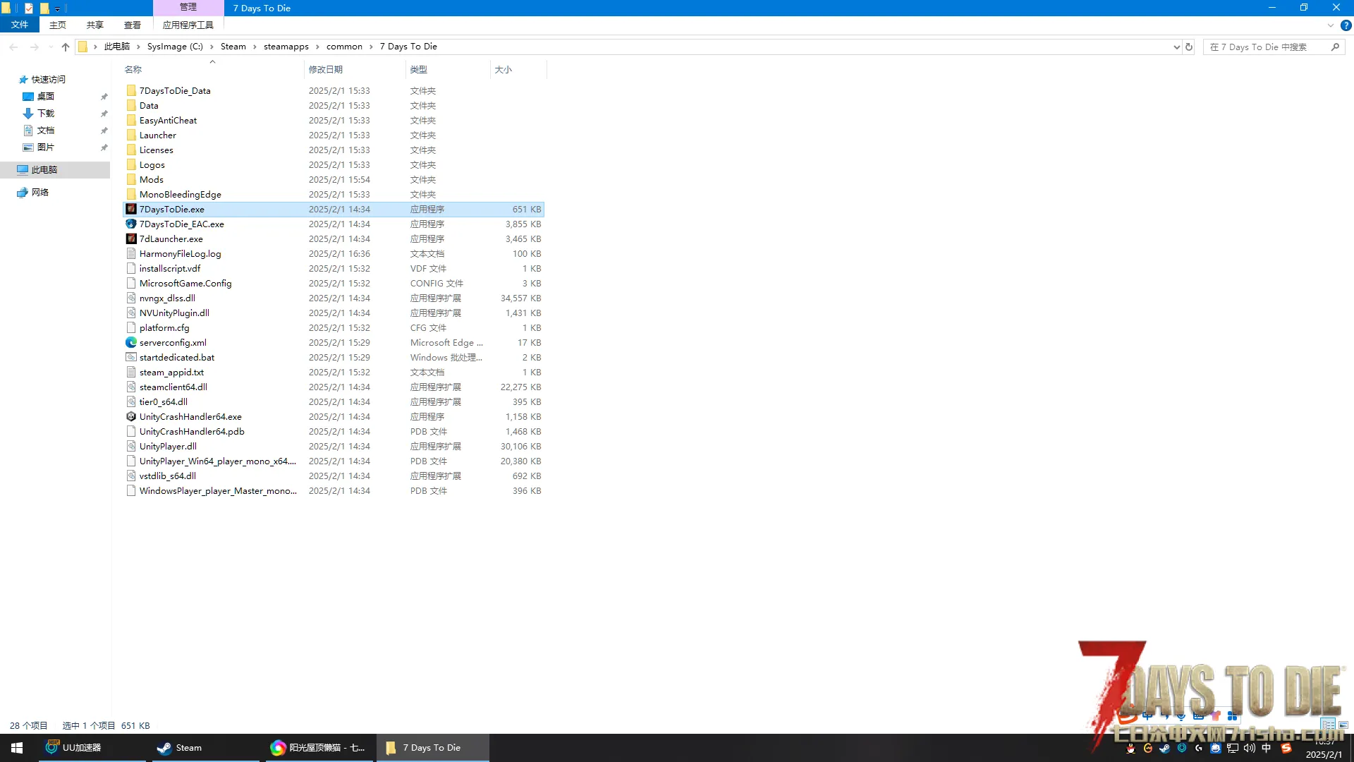1354x762 pixels.
Task: Select the MonoBleedingEdge folder
Action: pos(181,195)
